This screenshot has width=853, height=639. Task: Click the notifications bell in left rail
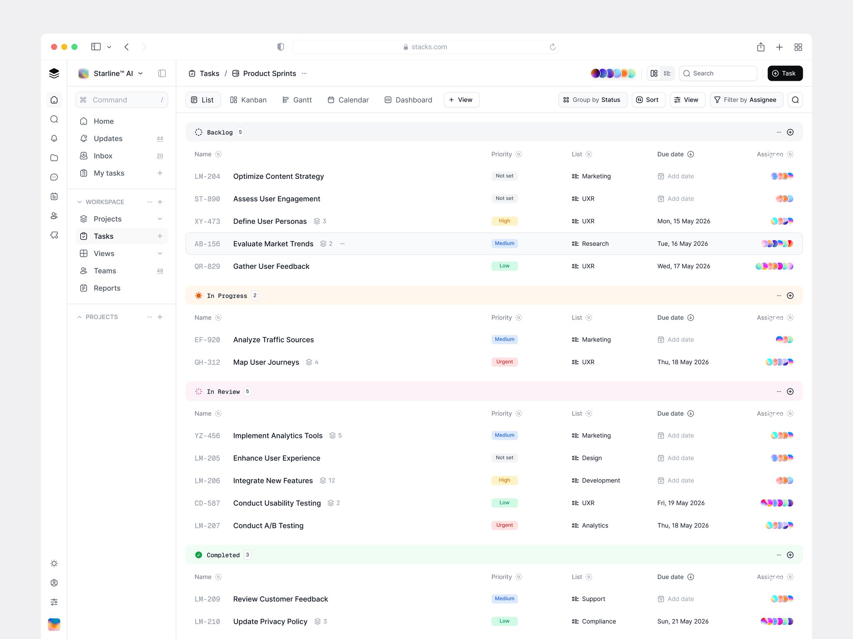(54, 139)
